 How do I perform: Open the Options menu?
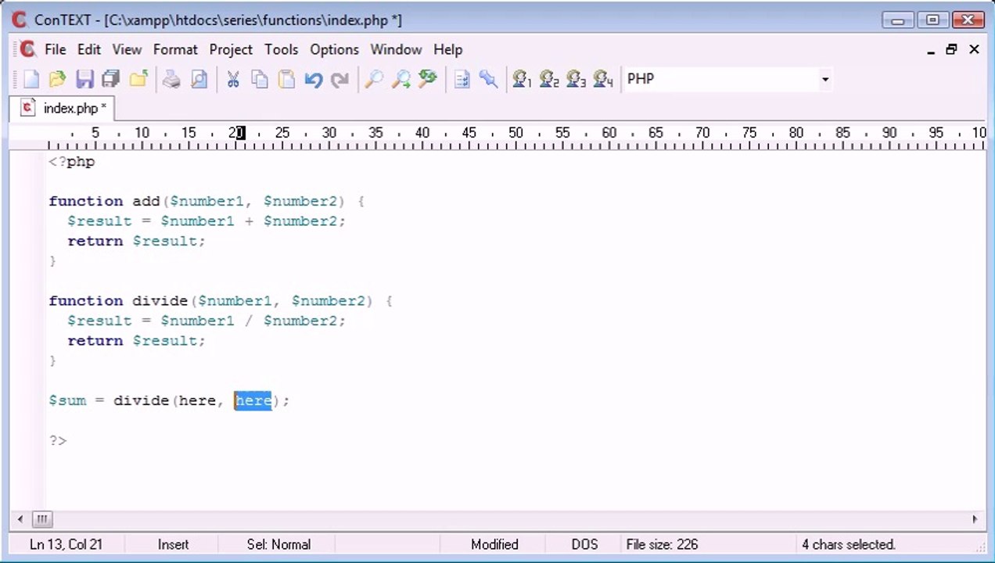(334, 49)
